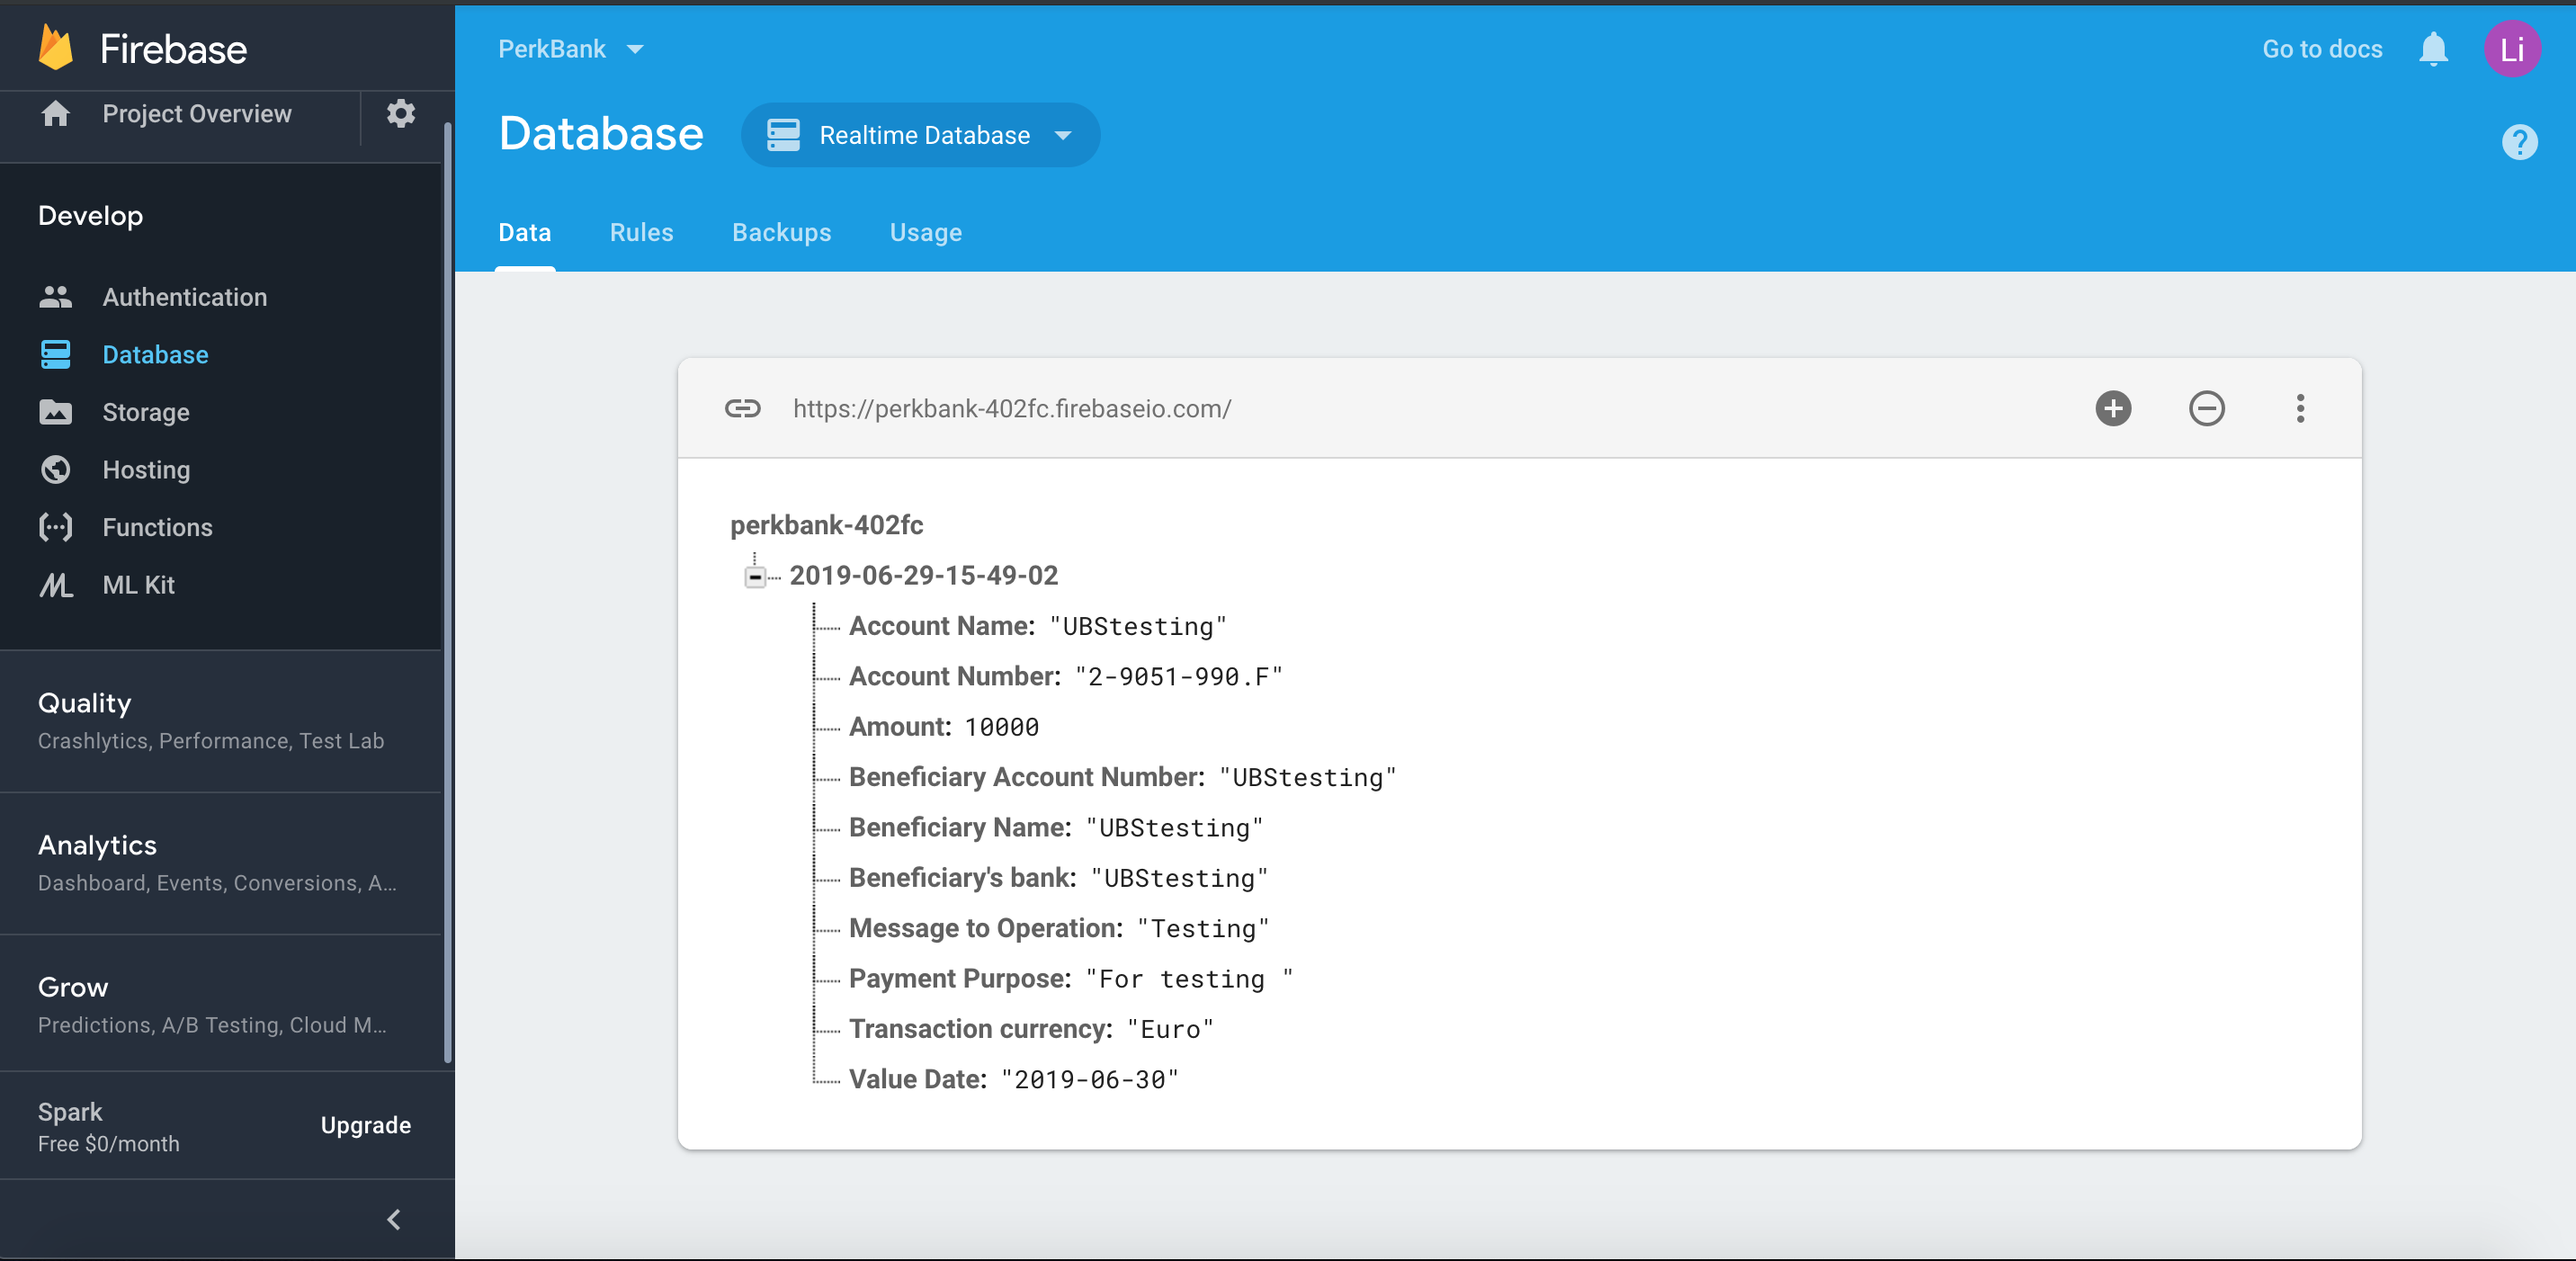
Task: Open the Authentication section
Action: click(x=184, y=296)
